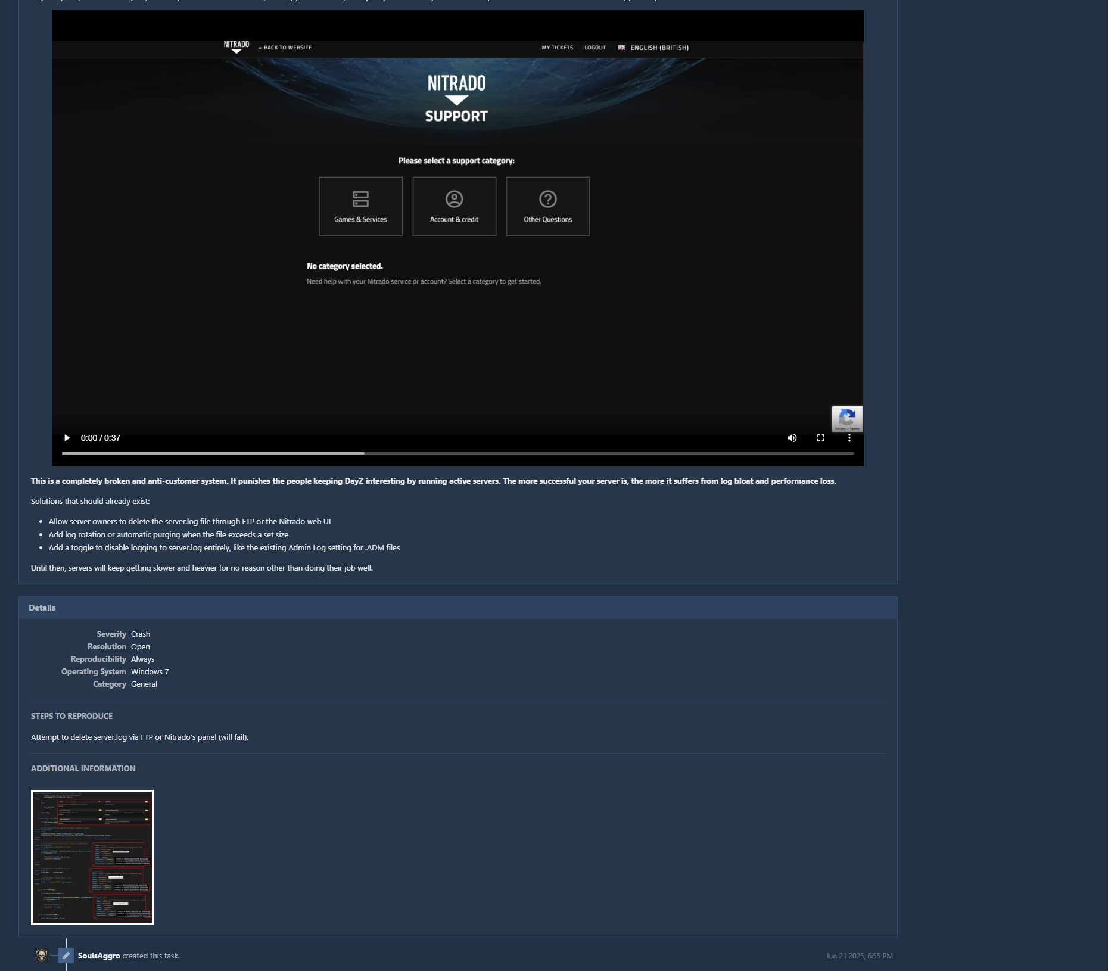
Task: Open My Tickets in video frame
Action: pyautogui.click(x=558, y=48)
